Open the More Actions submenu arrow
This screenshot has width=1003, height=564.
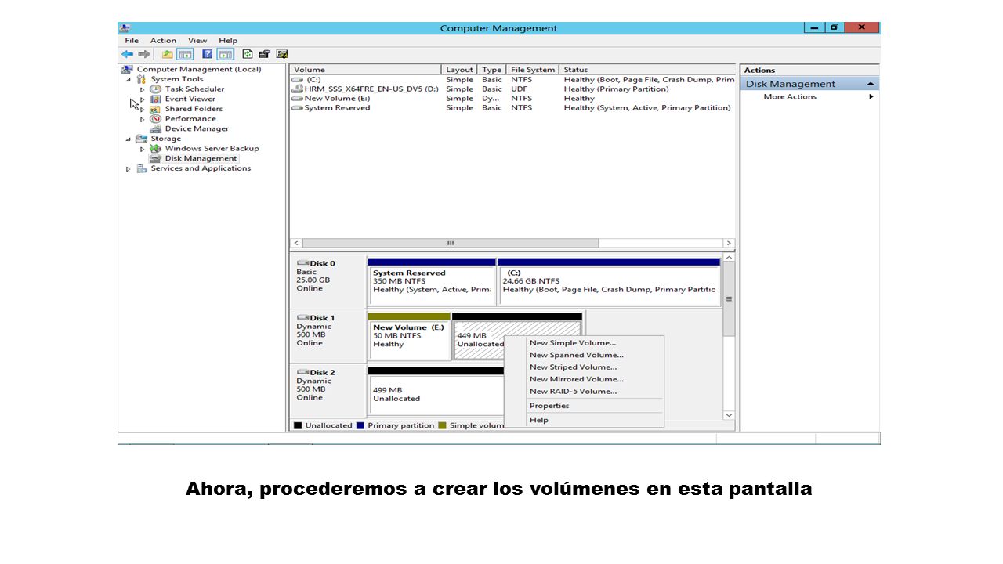[x=871, y=97]
